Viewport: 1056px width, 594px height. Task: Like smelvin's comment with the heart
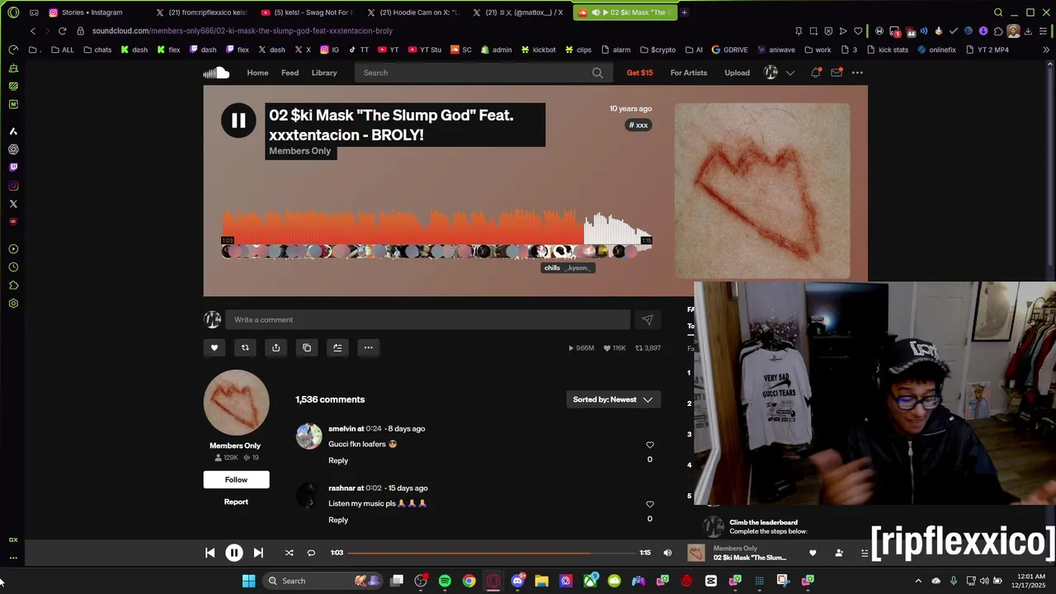coord(649,445)
